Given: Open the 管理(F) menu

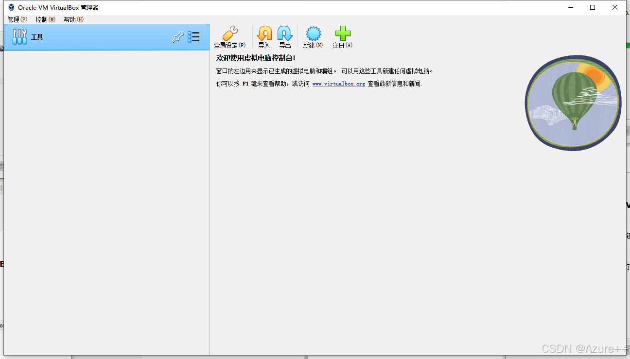Looking at the screenshot, I should tap(17, 19).
